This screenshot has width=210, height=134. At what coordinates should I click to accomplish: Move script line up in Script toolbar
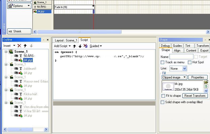(74, 46)
